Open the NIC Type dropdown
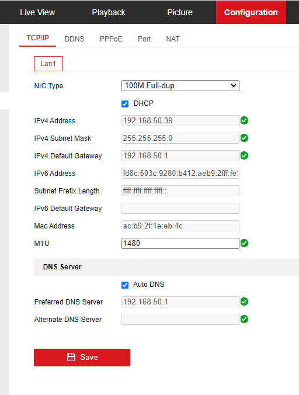The height and width of the screenshot is (395, 299). 180,86
